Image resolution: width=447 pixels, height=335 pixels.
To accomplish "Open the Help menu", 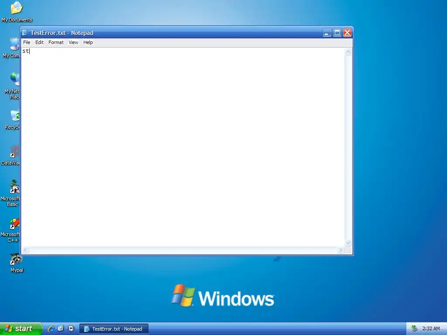I will (x=88, y=42).
